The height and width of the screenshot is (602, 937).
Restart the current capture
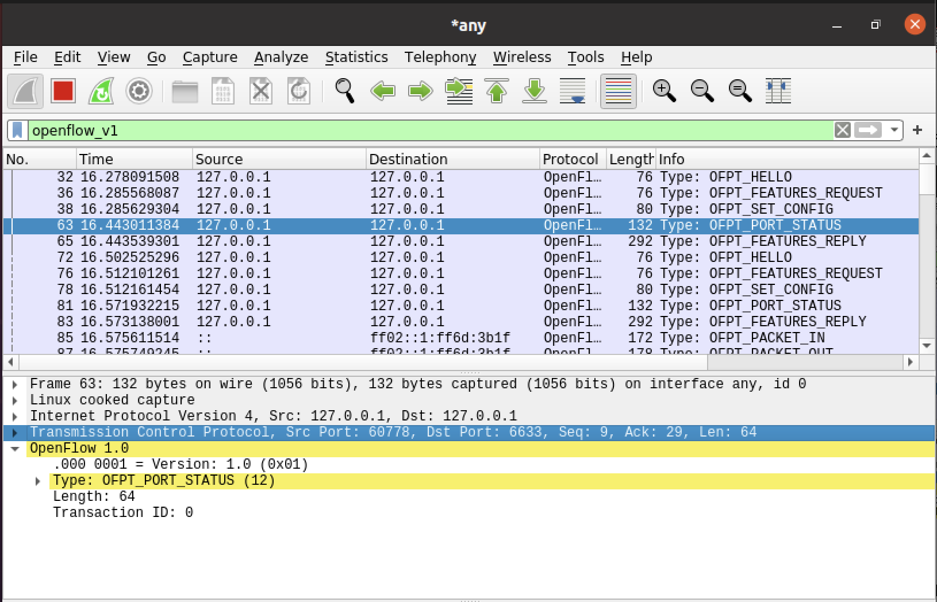coord(101,91)
